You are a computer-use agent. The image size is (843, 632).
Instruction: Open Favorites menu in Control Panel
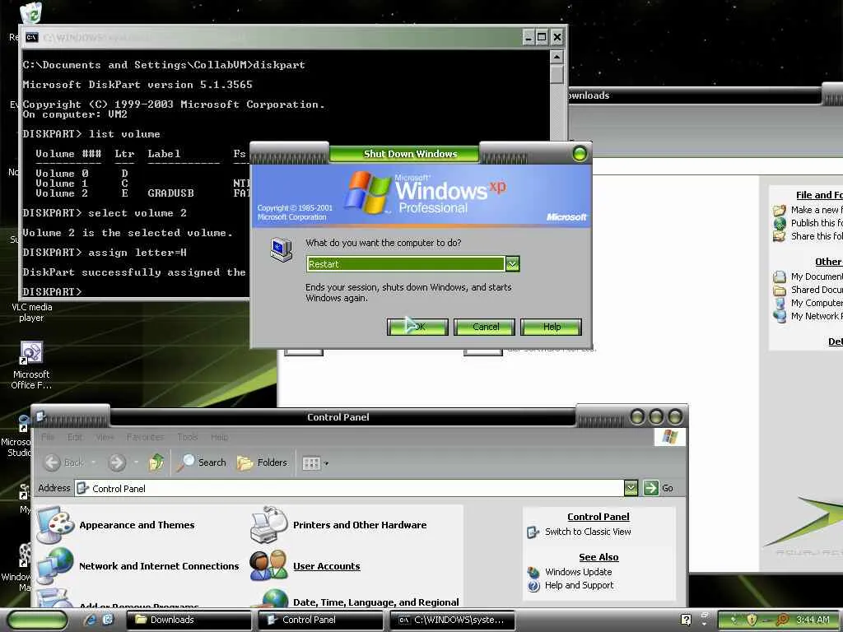coord(145,437)
